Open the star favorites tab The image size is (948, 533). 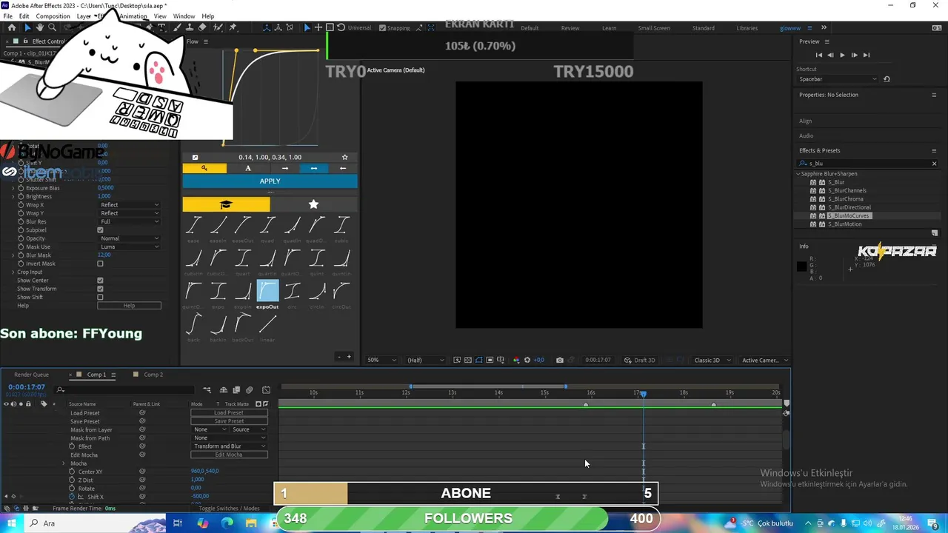[x=313, y=204]
